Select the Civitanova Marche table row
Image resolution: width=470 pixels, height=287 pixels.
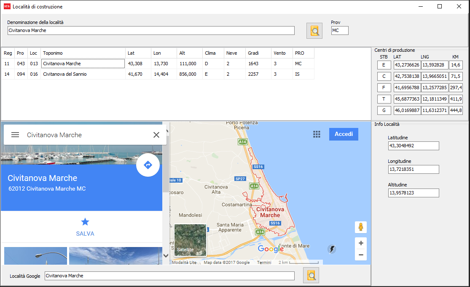pos(158,64)
